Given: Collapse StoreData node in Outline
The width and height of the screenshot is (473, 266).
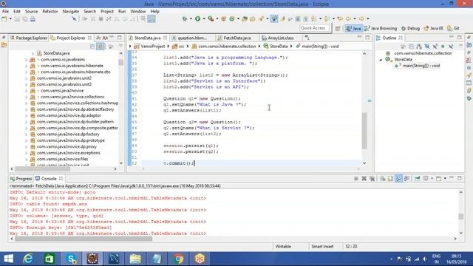Looking at the screenshot, I should coord(381,60).
